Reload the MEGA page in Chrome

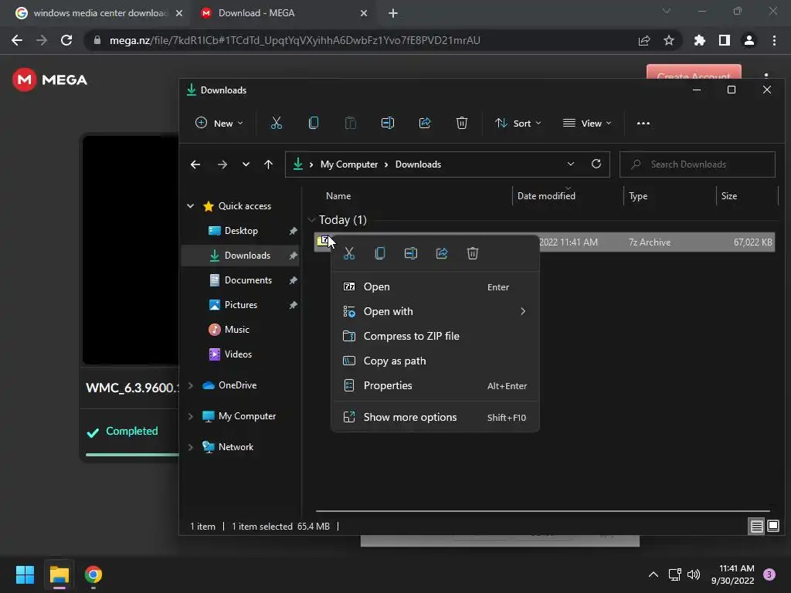coord(66,40)
